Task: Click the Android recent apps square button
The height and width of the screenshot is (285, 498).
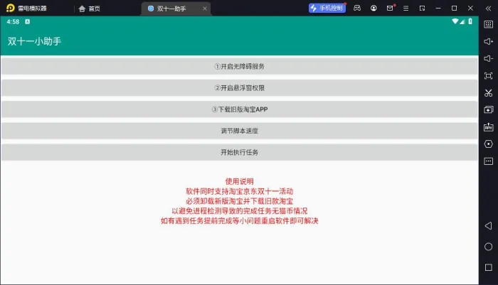Action: pyautogui.click(x=489, y=267)
